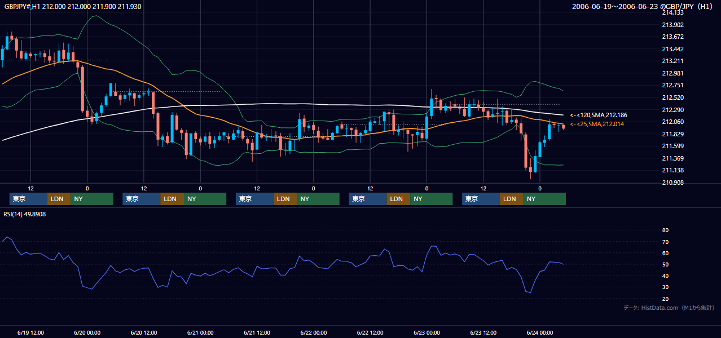The height and width of the screenshot is (338, 721).
Task: Click the 212.981 price axis label
Action: point(672,73)
